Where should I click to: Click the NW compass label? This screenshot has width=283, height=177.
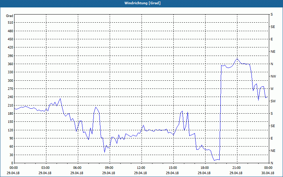[x=273, y=76]
